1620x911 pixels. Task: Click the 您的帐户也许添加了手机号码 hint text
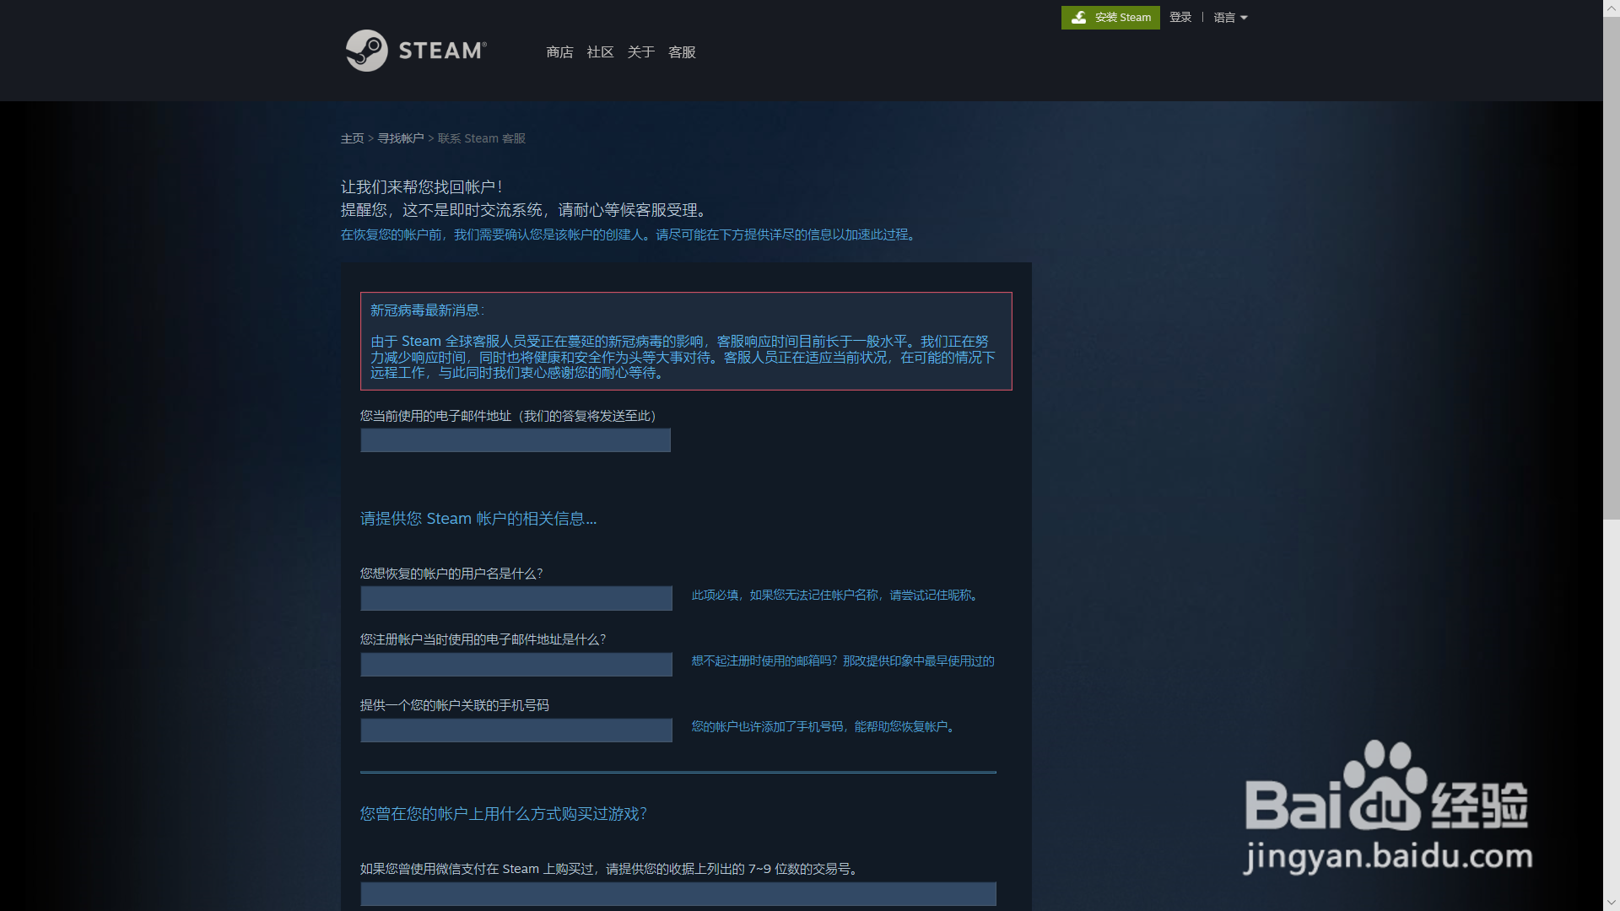tap(825, 727)
